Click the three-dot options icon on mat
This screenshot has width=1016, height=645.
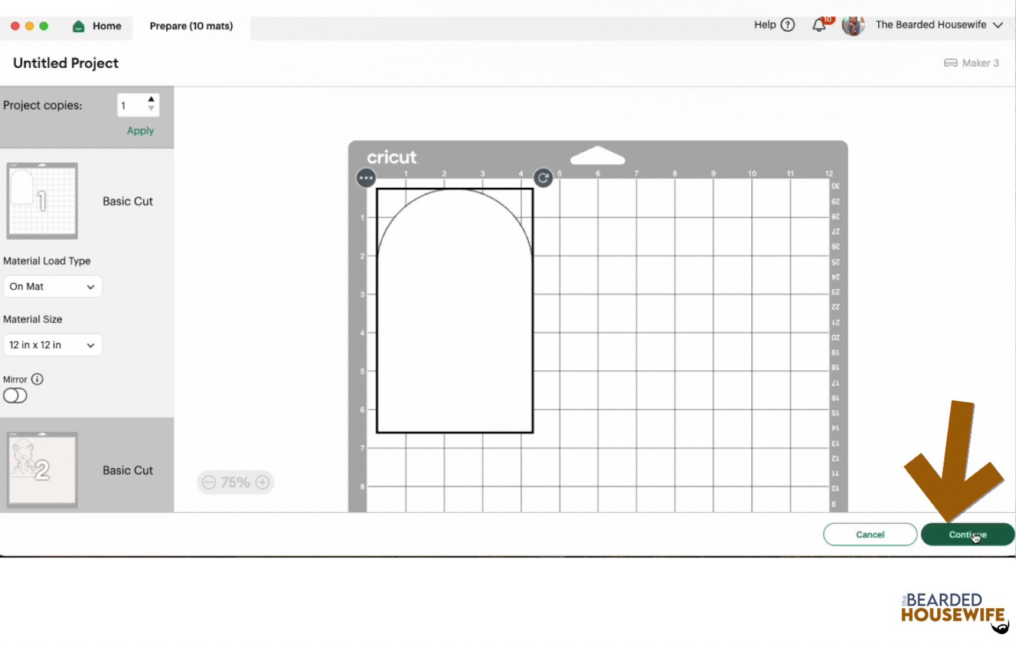tap(366, 178)
